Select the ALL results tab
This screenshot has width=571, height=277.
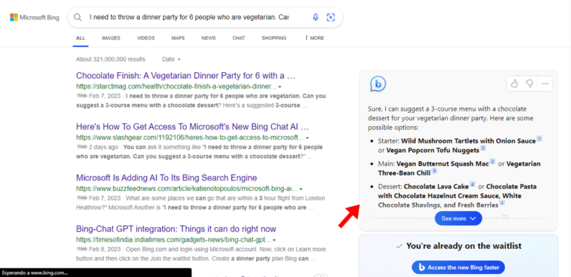coord(80,38)
